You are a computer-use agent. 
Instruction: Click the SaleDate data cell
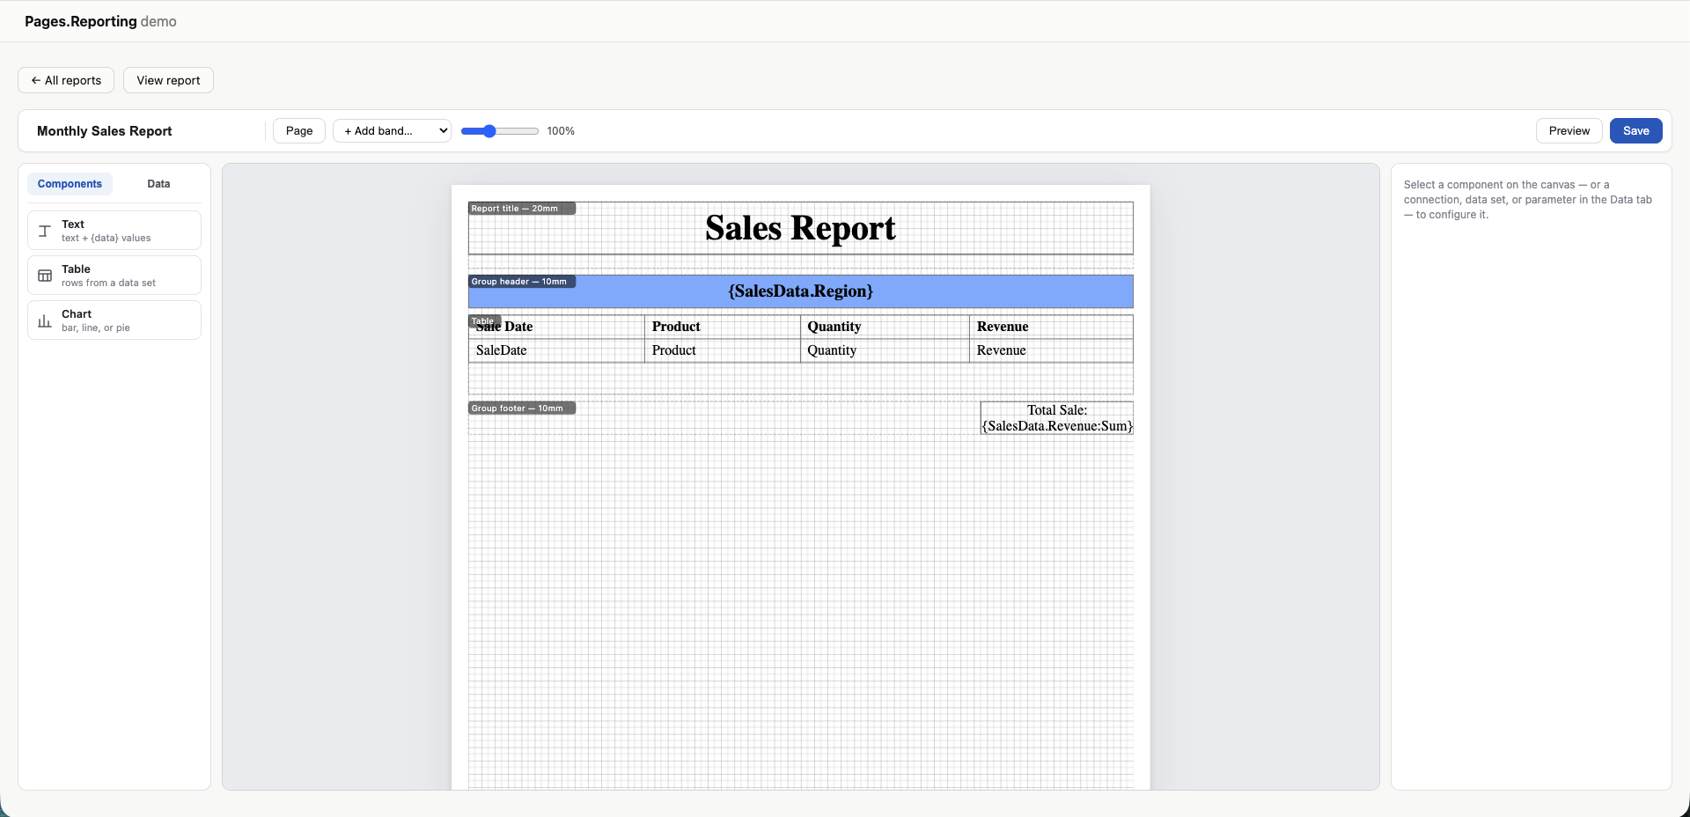556,350
